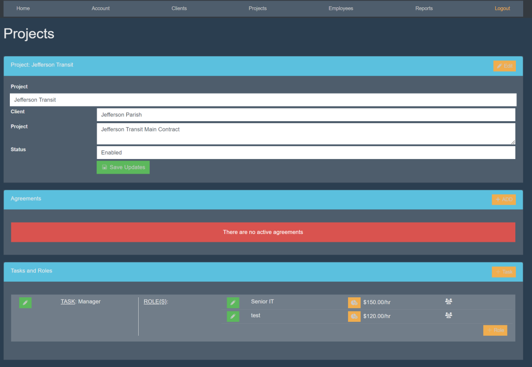The height and width of the screenshot is (367, 532).
Task: Click the green Save Updates button
Action: [x=123, y=167]
